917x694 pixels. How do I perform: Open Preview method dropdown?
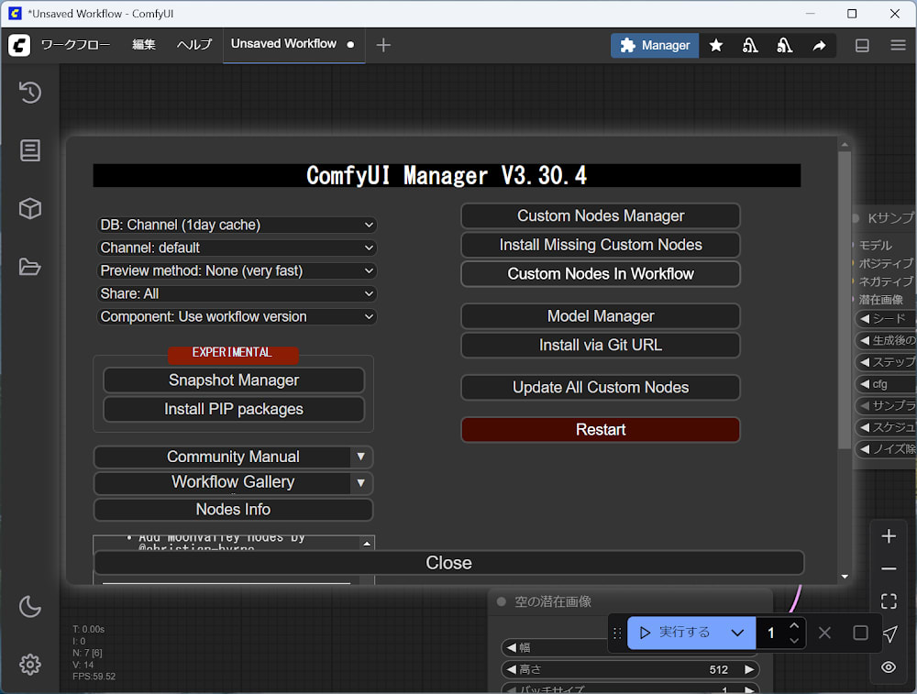237,270
